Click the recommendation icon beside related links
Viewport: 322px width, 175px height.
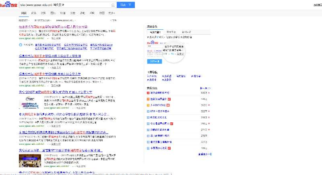pos(21,45)
